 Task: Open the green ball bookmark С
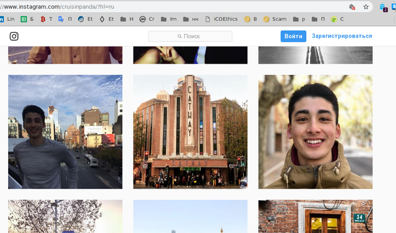click(337, 19)
